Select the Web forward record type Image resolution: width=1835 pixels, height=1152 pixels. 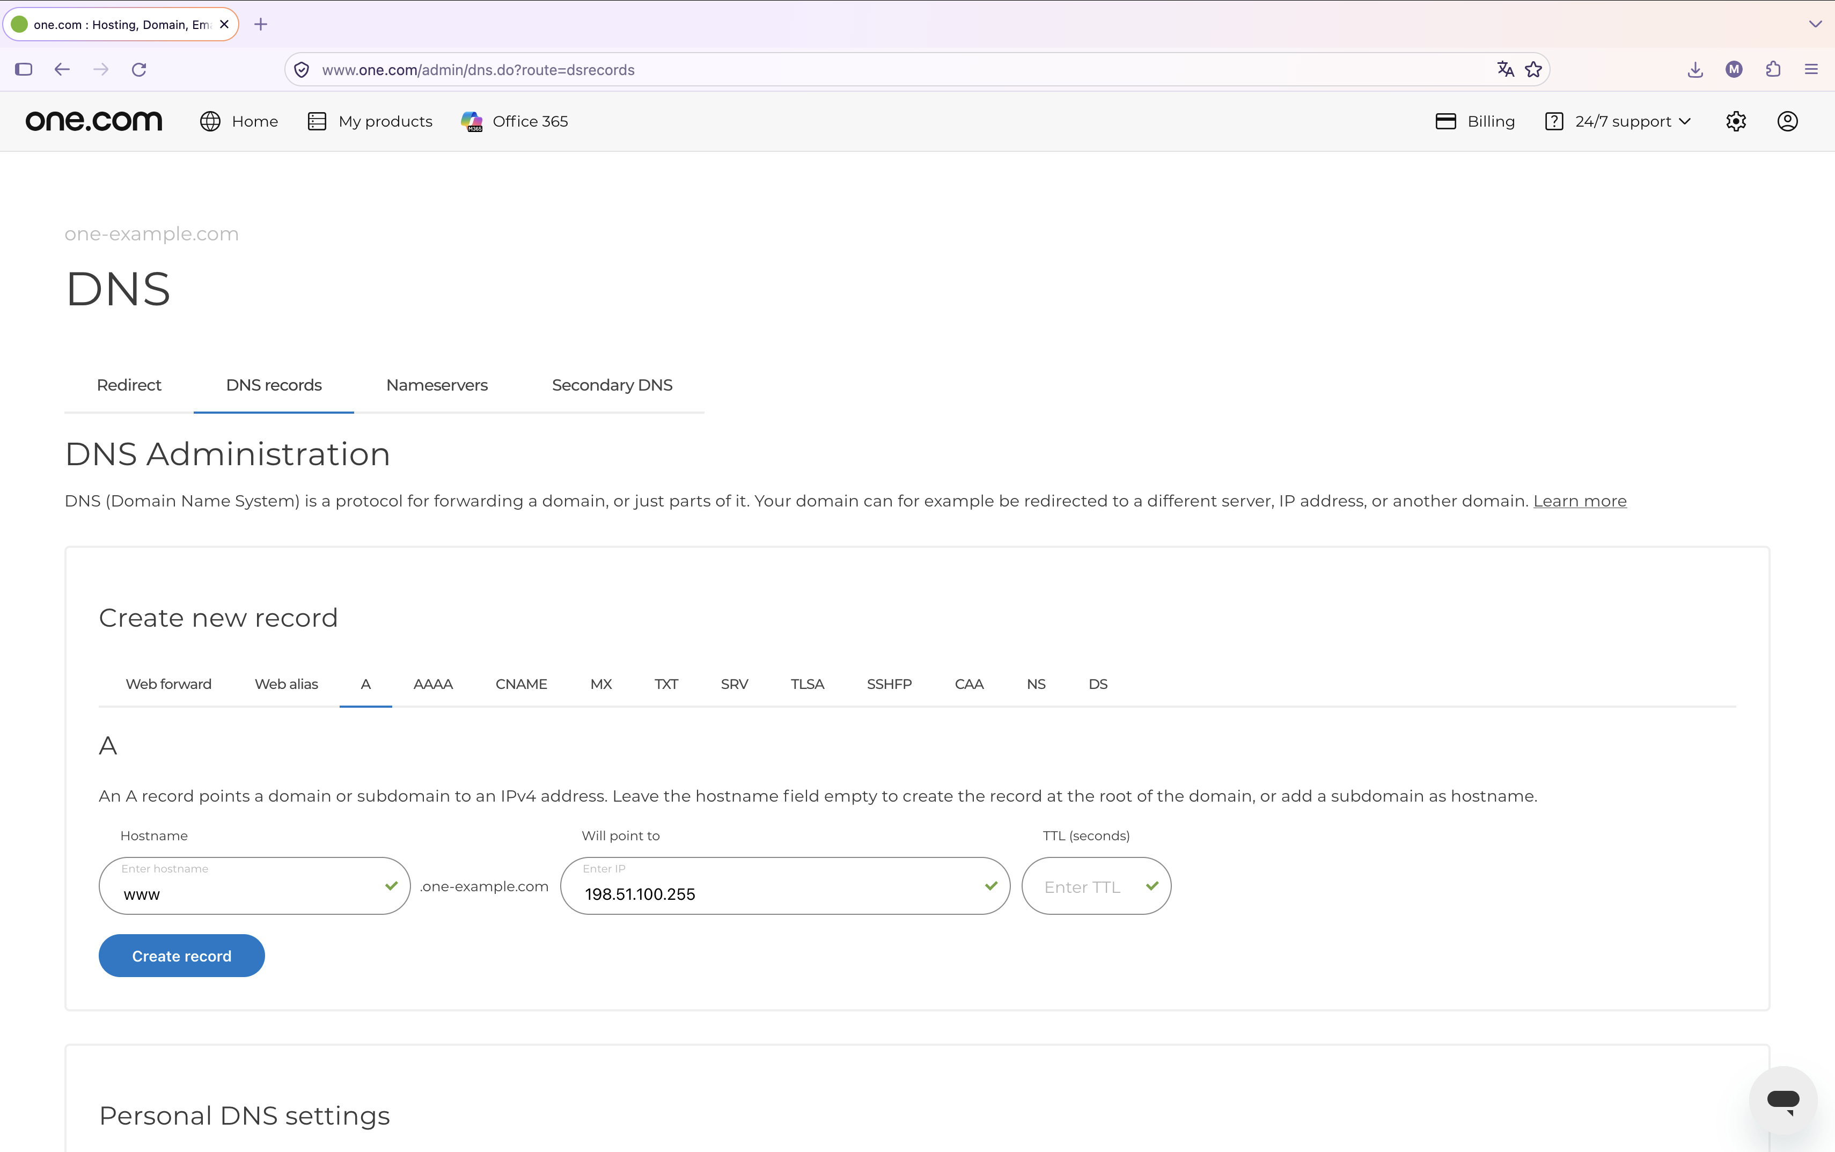168,684
